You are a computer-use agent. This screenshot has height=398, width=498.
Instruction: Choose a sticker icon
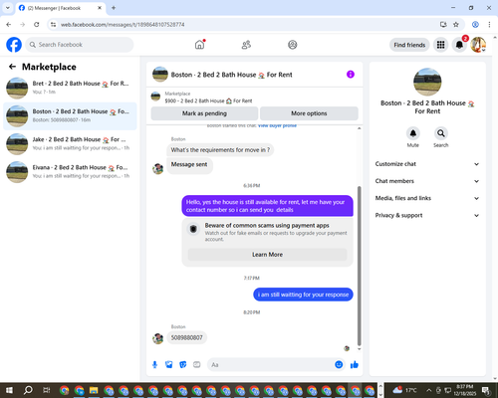[183, 365]
